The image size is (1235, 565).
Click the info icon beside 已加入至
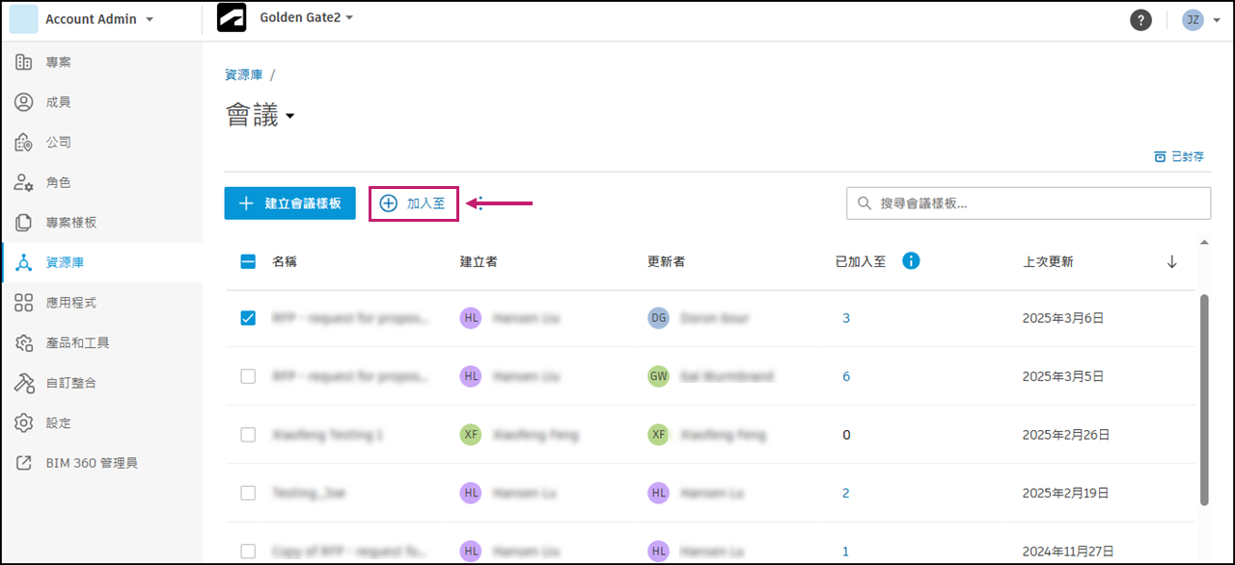910,261
